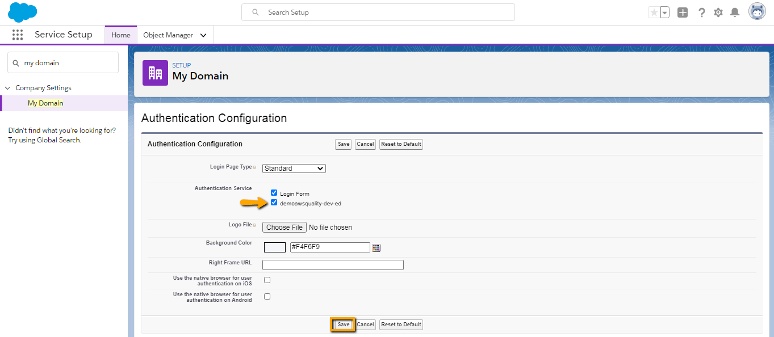
Task: Open the background color picker grid icon
Action: point(376,247)
